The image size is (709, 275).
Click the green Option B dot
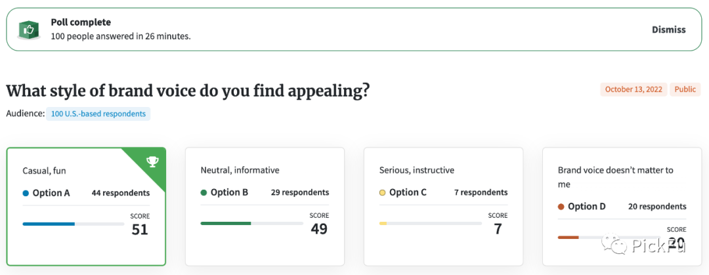[204, 193]
